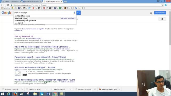Viewport: 171px width, 96px height.
Task: Open the search settings gear
Action: click(x=162, y=19)
